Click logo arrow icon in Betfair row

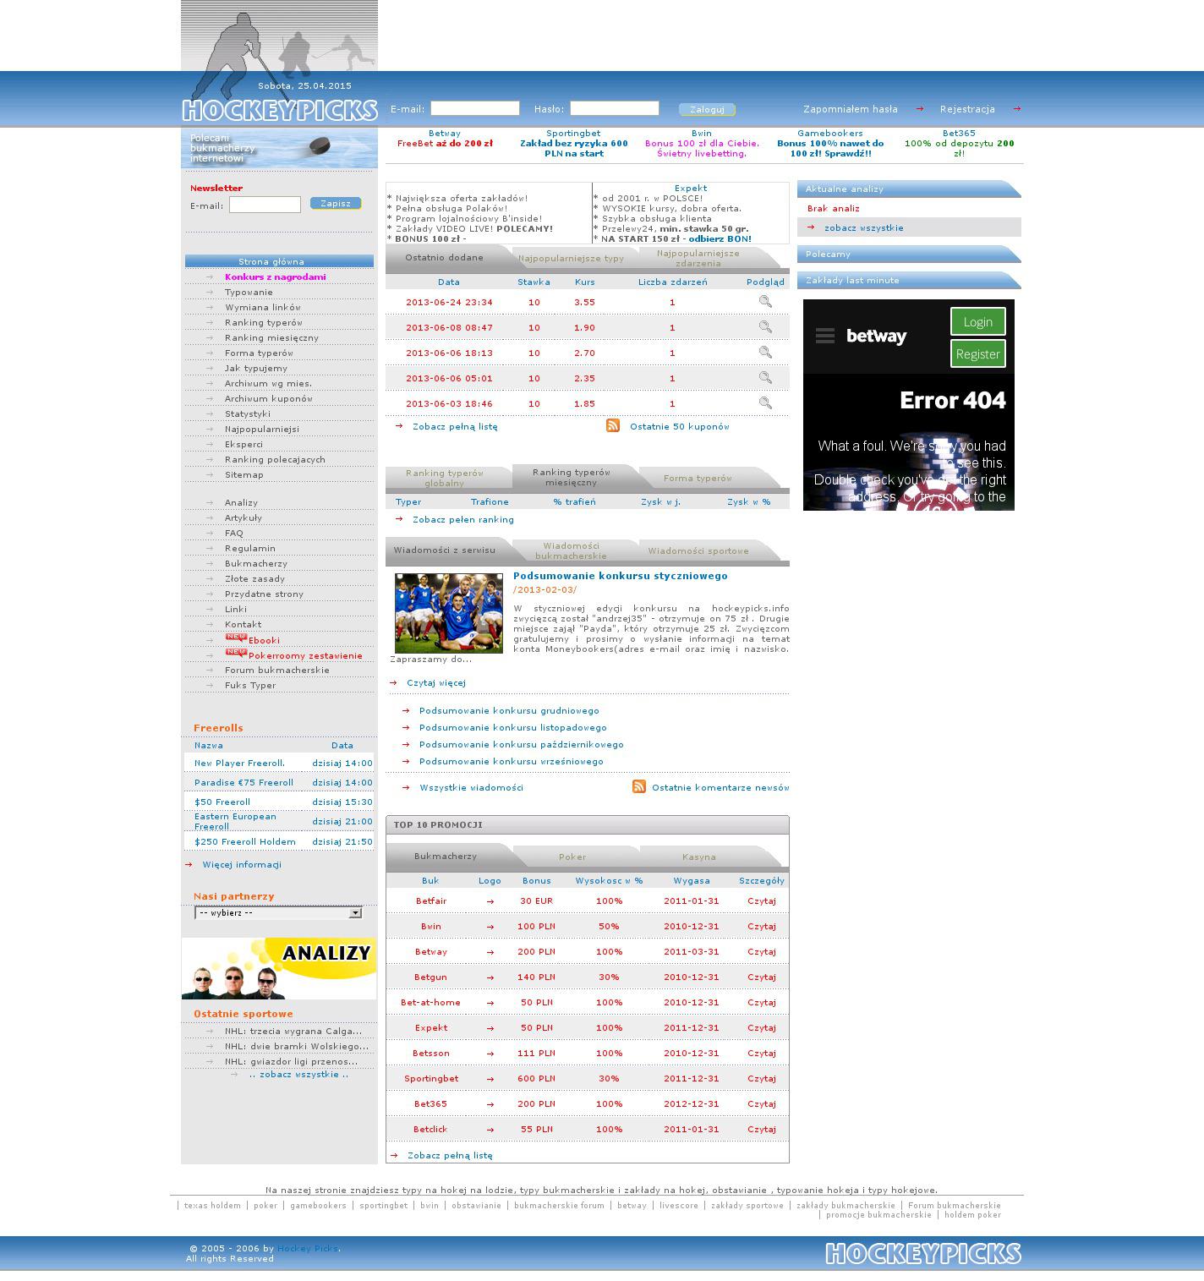[x=490, y=901]
